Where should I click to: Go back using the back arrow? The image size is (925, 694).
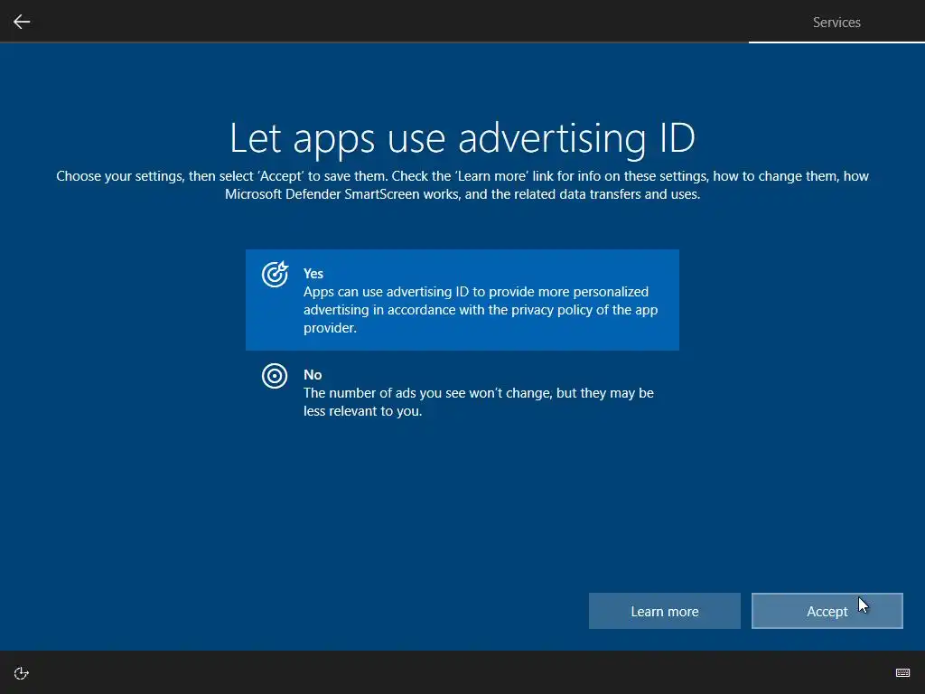[x=22, y=22]
